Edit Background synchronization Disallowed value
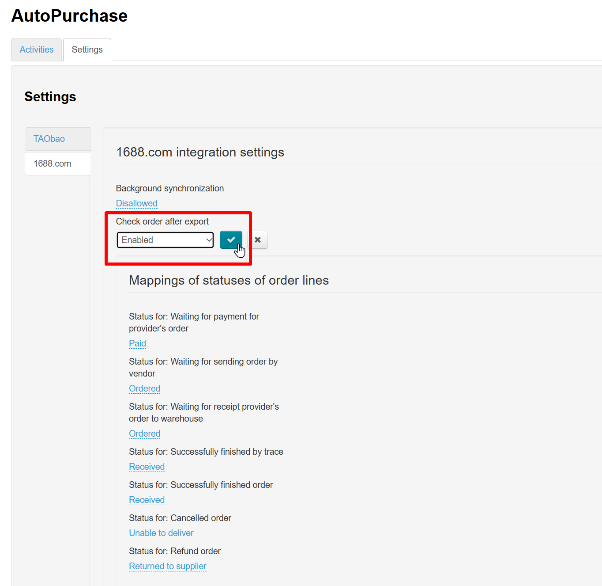The height and width of the screenshot is (586, 602). [136, 203]
